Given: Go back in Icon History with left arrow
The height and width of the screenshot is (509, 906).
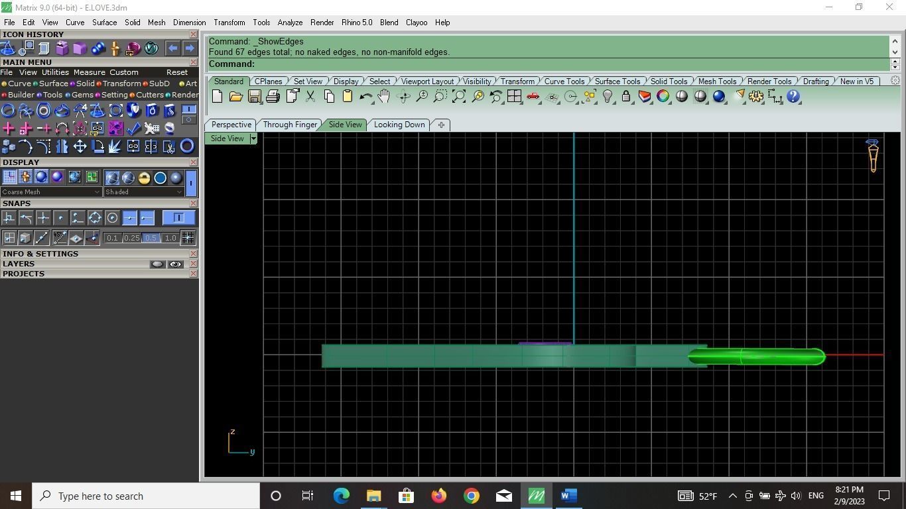Looking at the screenshot, I should pyautogui.click(x=172, y=48).
